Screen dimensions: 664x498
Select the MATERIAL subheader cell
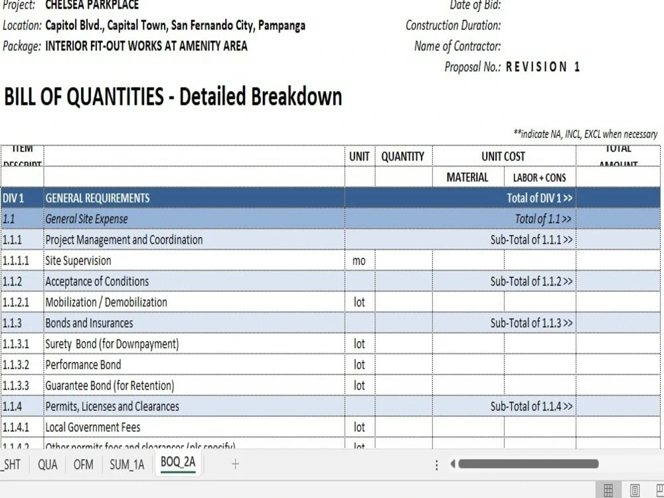(x=468, y=177)
